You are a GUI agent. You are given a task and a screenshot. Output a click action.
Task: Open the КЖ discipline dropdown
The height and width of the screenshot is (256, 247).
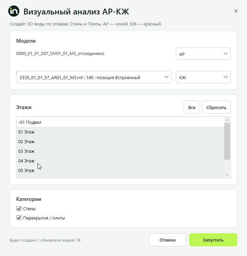(203, 77)
